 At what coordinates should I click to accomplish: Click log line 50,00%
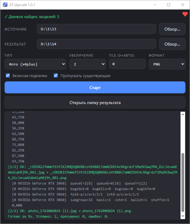coord(18,123)
